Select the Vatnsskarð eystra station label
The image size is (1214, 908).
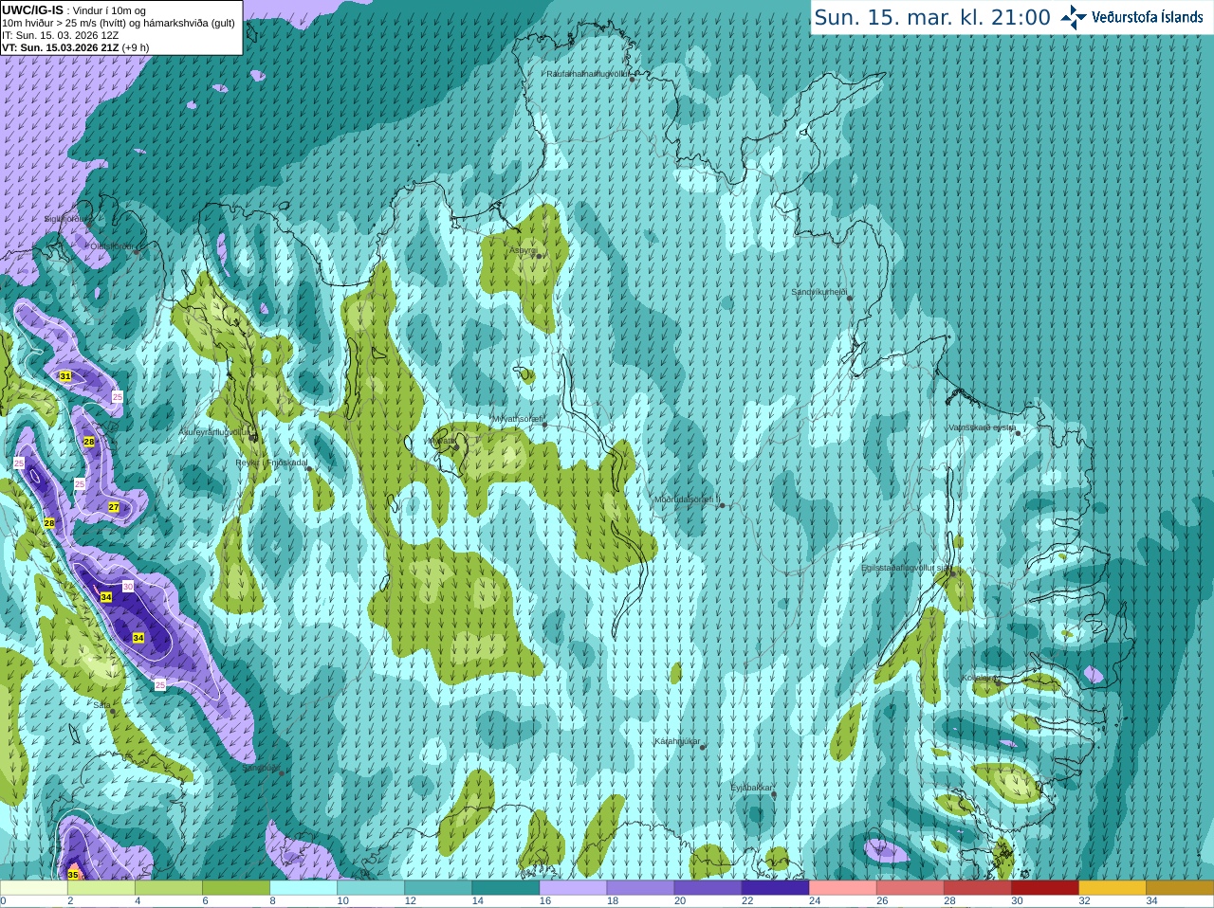[x=982, y=427]
